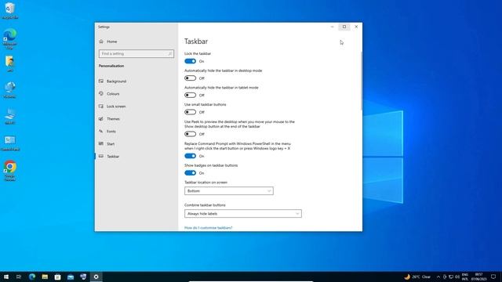Viewport: 502px width, 282px height.
Task: Open the Mail app from the taskbar
Action: pyautogui.click(x=71, y=277)
